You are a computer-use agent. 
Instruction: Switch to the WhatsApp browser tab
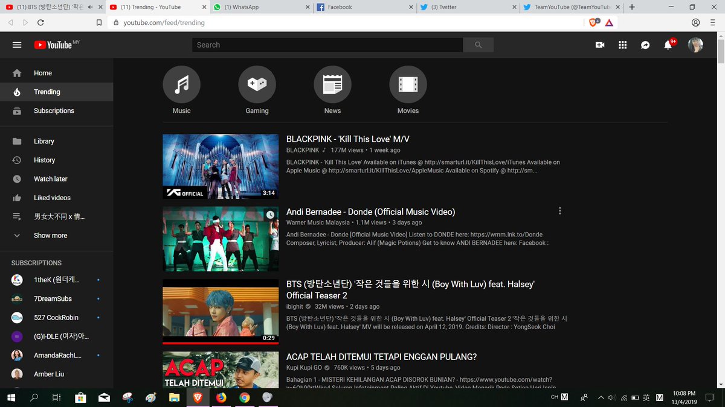pyautogui.click(x=261, y=7)
